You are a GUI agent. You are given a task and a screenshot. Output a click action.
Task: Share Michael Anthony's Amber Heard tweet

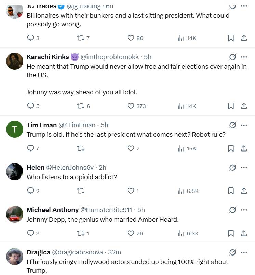click(244, 233)
